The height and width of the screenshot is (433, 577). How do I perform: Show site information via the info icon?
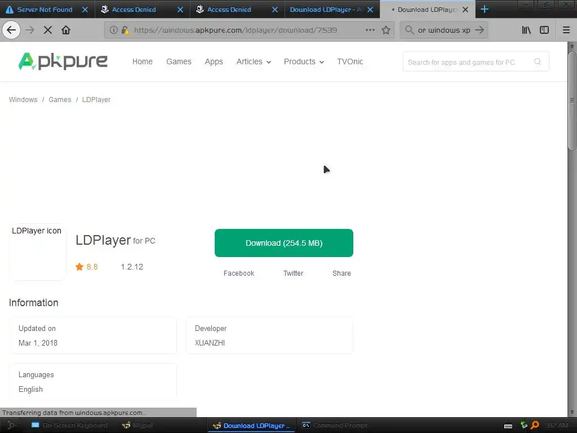pyautogui.click(x=114, y=30)
